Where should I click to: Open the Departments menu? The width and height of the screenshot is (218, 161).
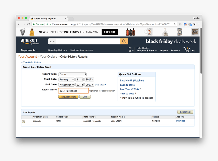[x=29, y=50]
